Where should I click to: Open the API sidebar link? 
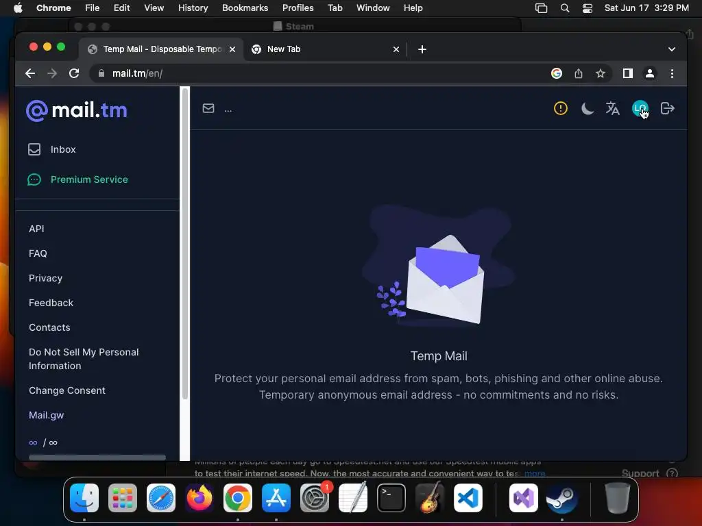37,229
